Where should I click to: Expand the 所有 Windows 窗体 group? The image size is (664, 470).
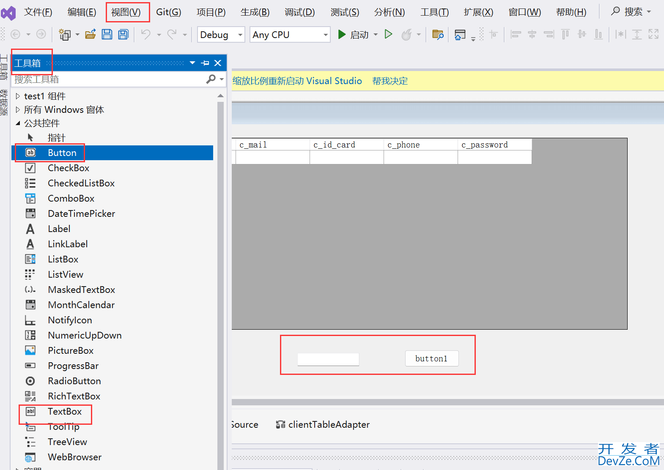click(18, 109)
